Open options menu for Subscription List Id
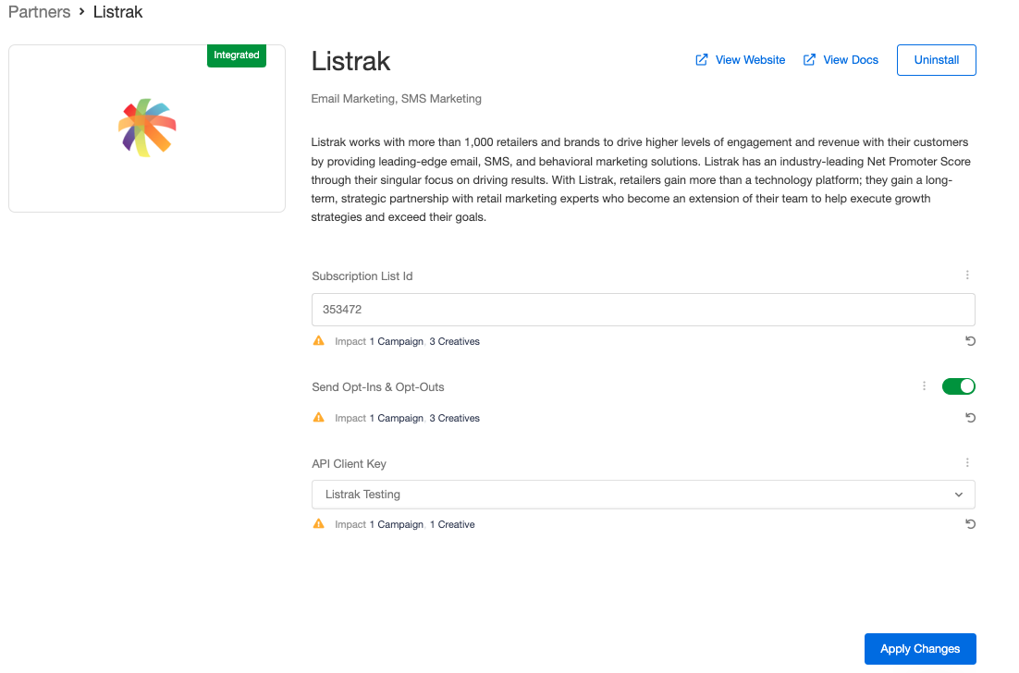The width and height of the screenshot is (1019, 673). coord(967,275)
